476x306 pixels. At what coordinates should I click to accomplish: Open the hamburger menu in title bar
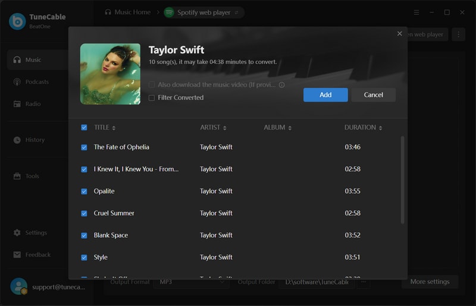(x=416, y=12)
